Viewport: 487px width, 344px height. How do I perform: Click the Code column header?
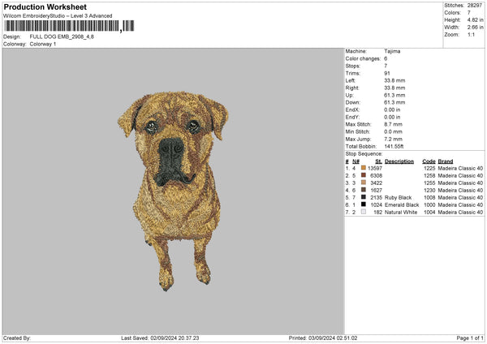[429, 161]
